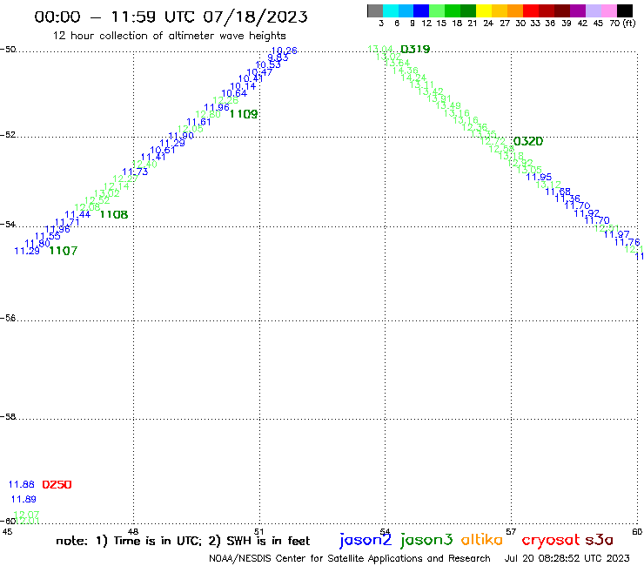Click the wave height value "11.90"
The height and width of the screenshot is (566, 644).
181,136
